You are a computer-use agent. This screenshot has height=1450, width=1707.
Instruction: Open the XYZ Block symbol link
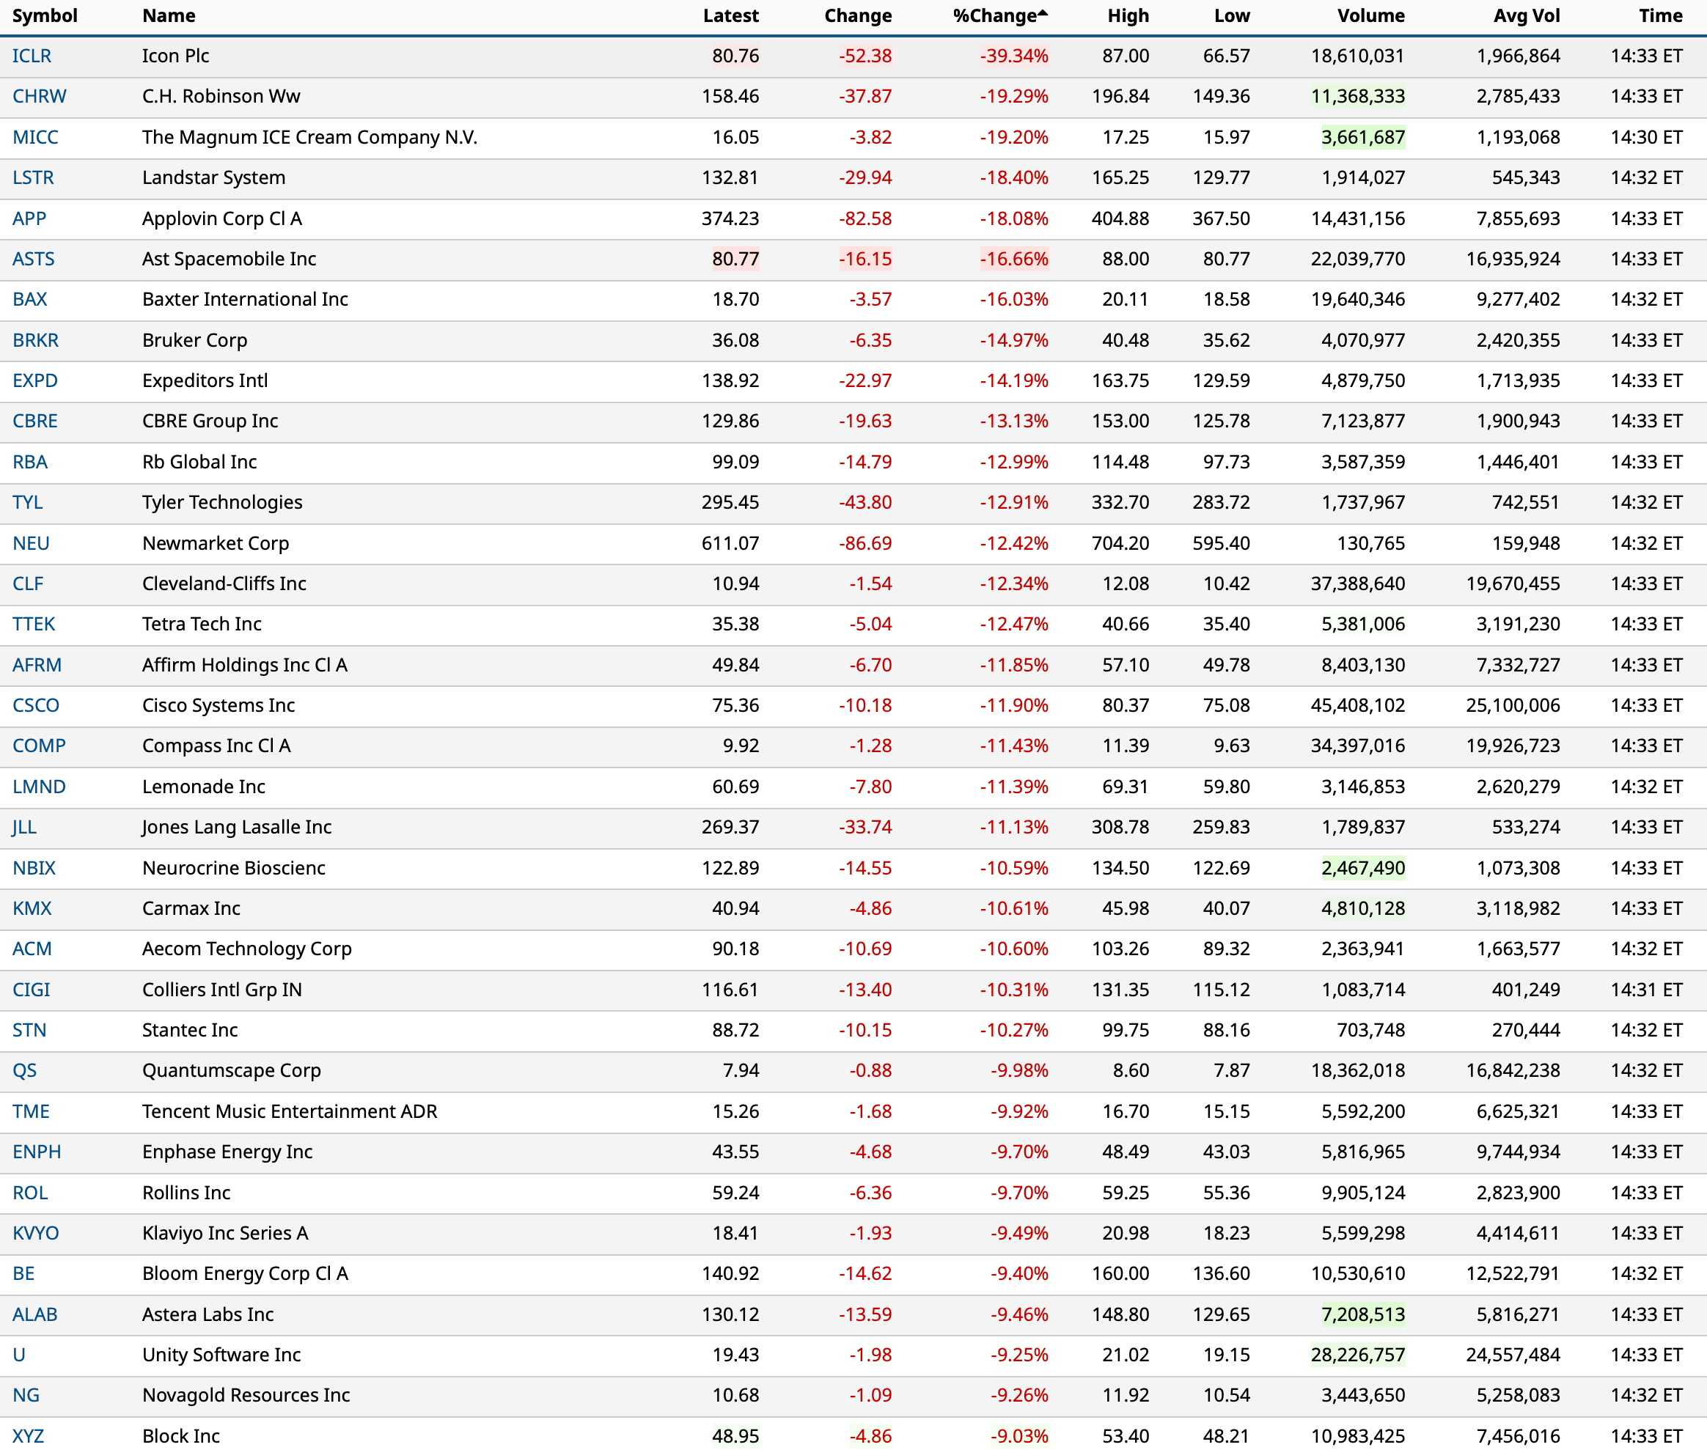point(27,1435)
